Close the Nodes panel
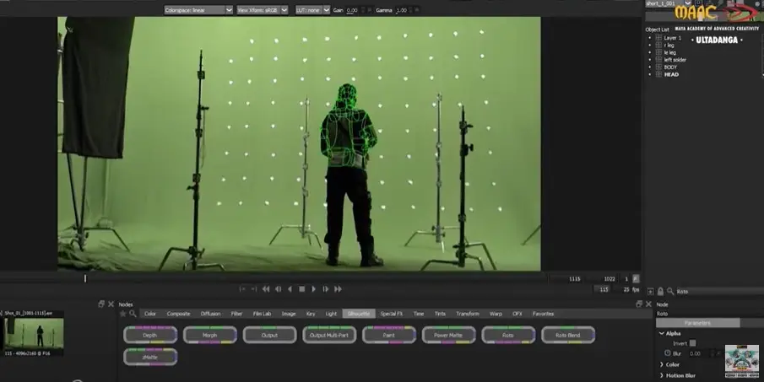Screen dimensions: 764x382 648,304
